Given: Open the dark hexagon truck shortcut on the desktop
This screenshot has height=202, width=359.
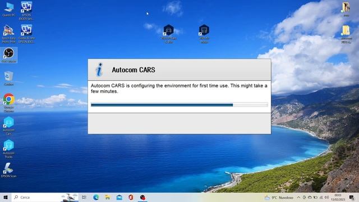Looking at the screenshot, I should (204, 34).
